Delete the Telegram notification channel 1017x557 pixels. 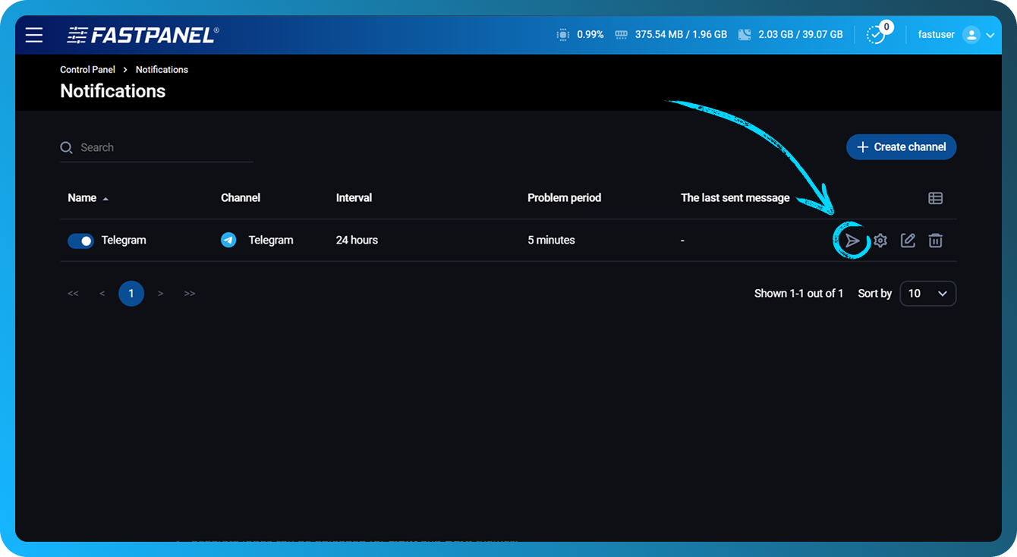pos(936,241)
